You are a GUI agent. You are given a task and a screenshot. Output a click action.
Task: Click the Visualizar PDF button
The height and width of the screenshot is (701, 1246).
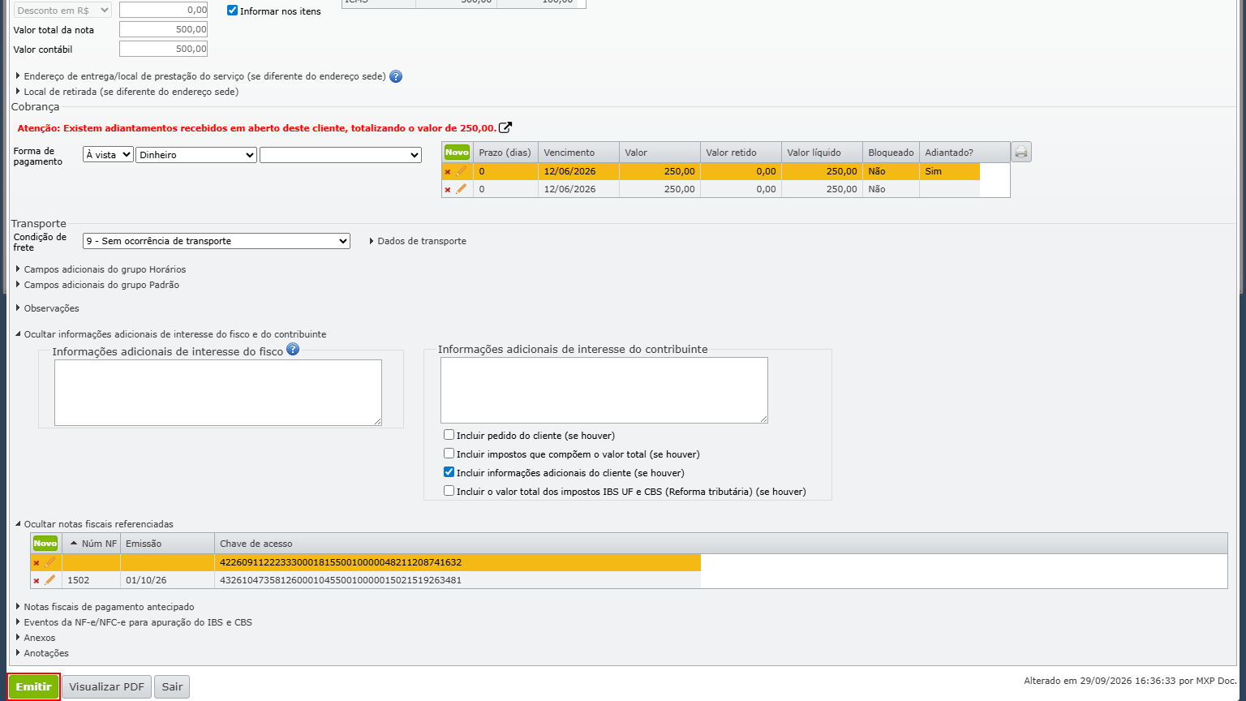[x=106, y=686]
